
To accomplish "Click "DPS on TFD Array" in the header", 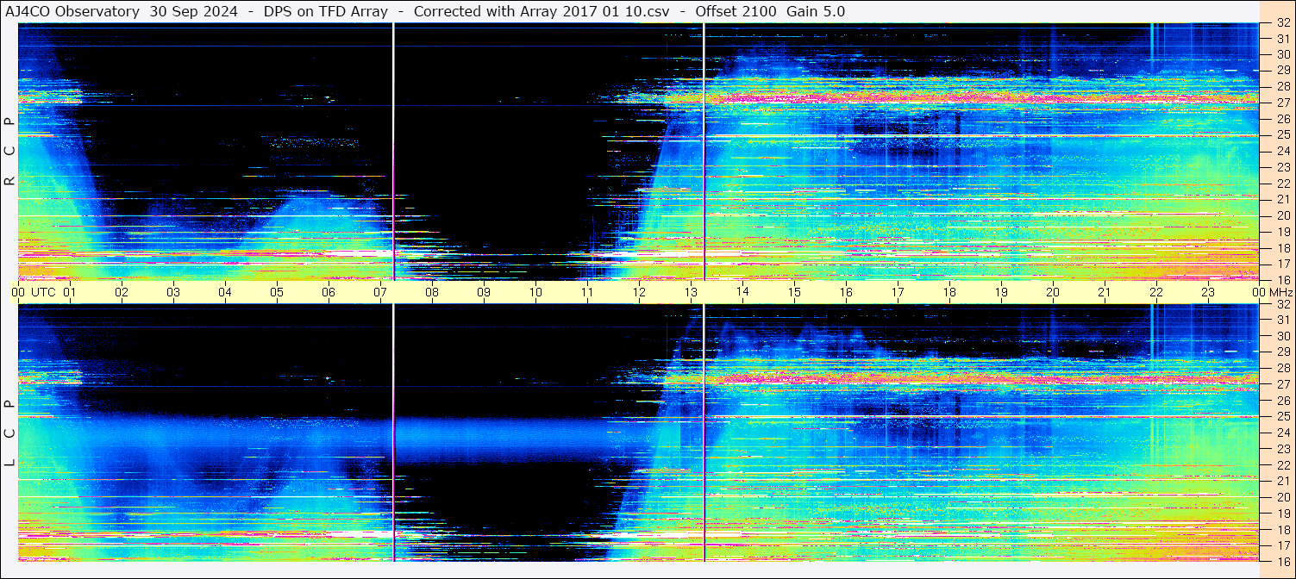I will coord(326,11).
